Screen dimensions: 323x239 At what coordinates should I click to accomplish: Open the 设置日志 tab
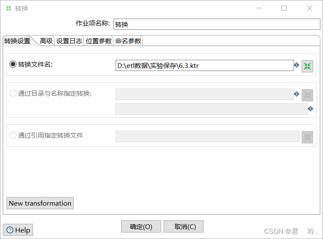tap(69, 41)
